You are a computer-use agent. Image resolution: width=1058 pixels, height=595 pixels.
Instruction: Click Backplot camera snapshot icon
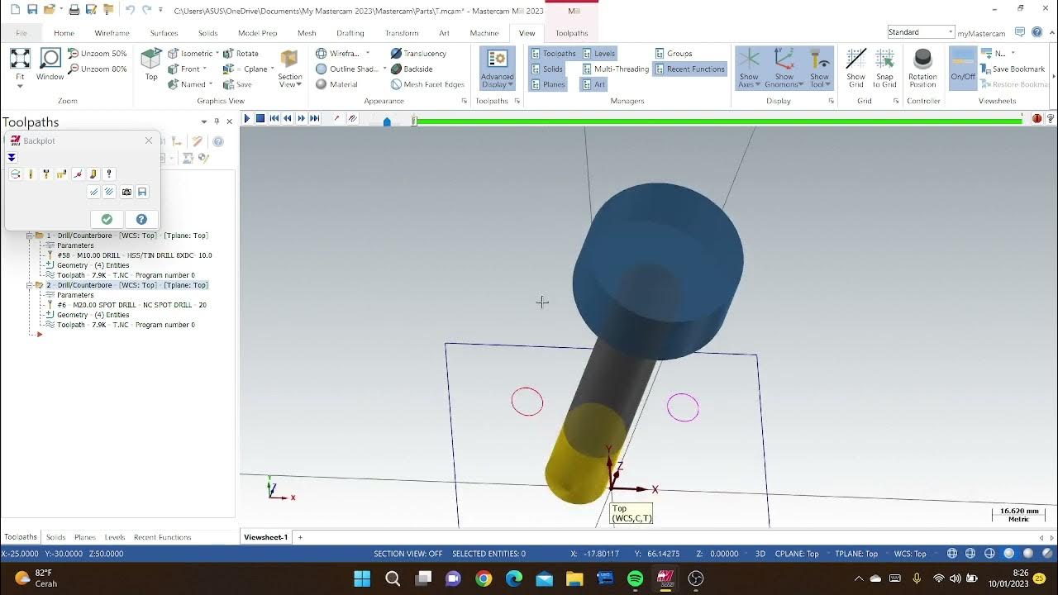point(126,192)
